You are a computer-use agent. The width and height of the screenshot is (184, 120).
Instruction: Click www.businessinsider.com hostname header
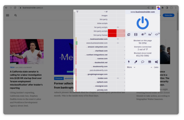[x=143, y=12]
